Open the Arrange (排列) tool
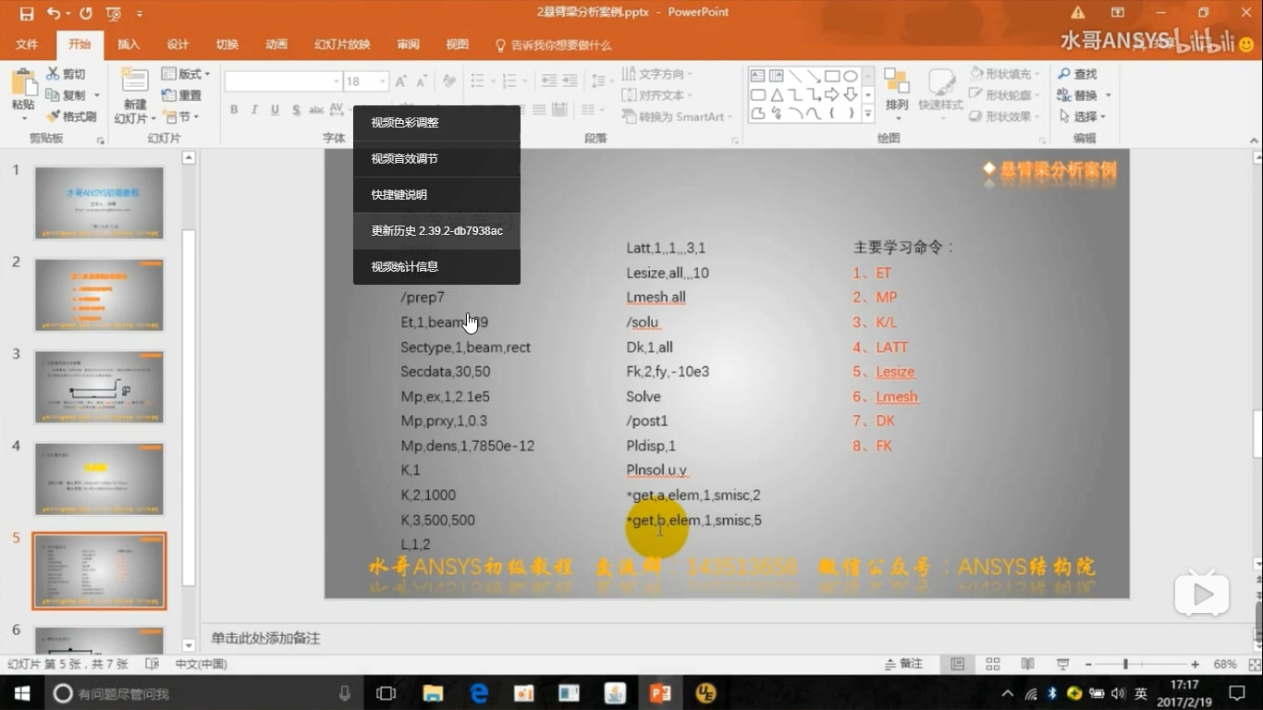This screenshot has width=1263, height=710. [896, 92]
